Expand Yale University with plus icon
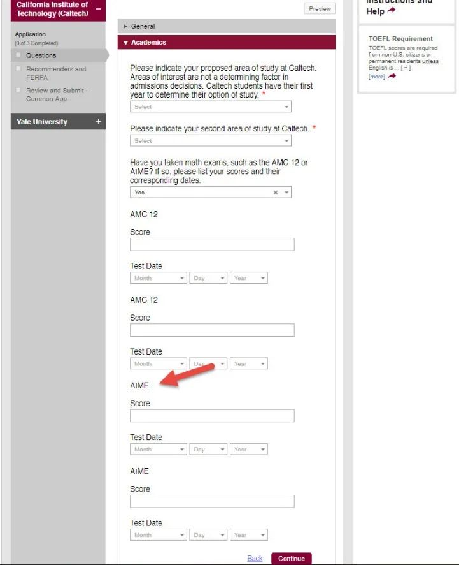459x565 pixels. (99, 122)
